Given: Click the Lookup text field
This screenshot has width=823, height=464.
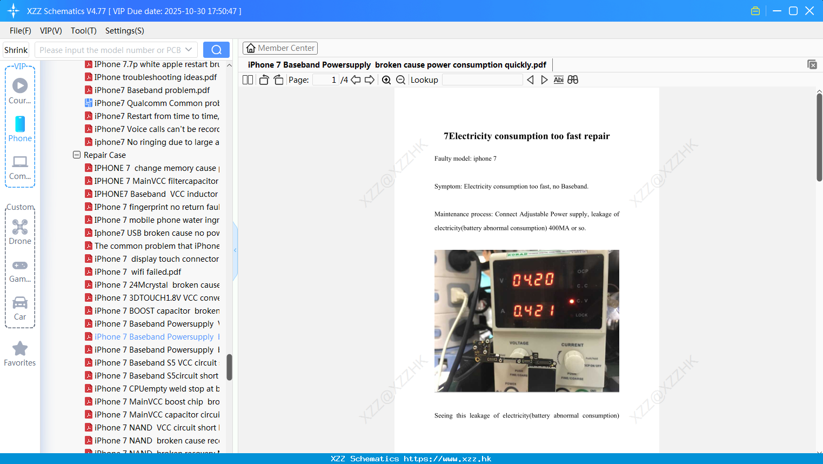Looking at the screenshot, I should pos(483,80).
